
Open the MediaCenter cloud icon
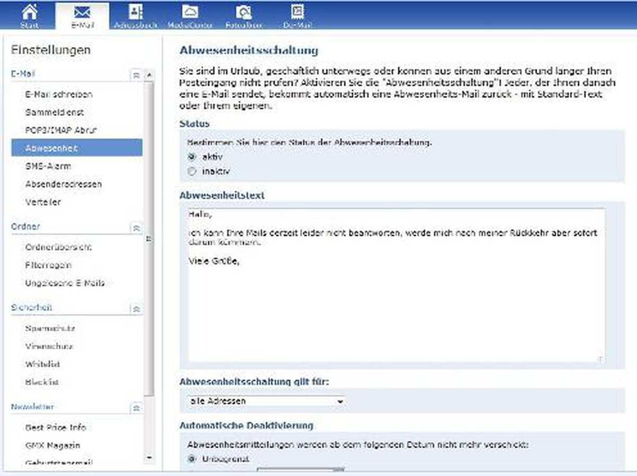coord(190,12)
